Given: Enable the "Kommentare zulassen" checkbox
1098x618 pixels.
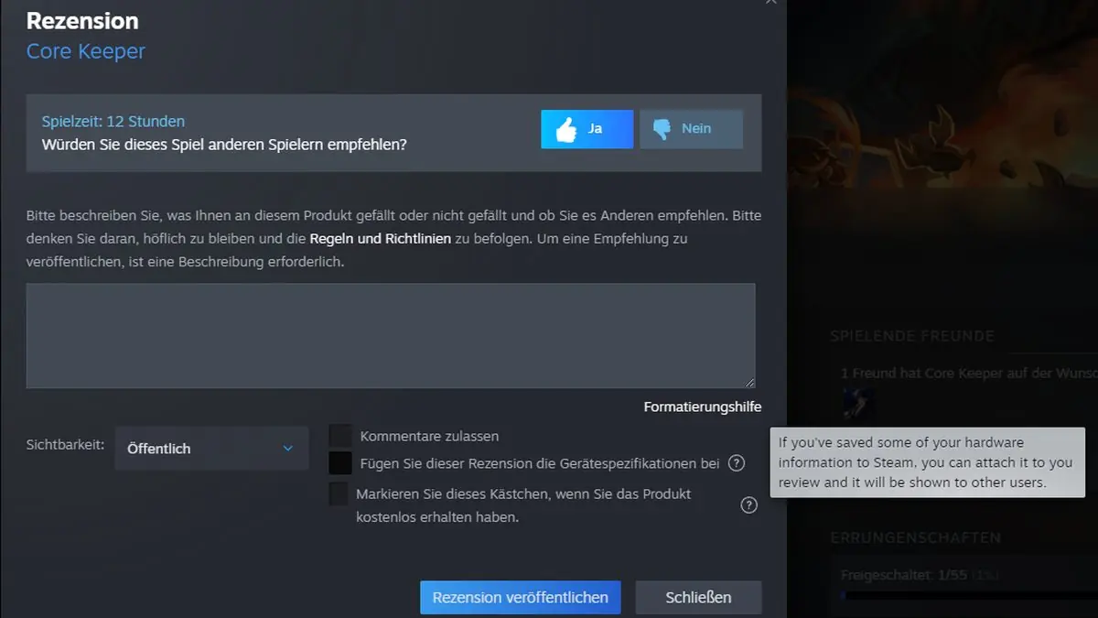Looking at the screenshot, I should coord(340,436).
